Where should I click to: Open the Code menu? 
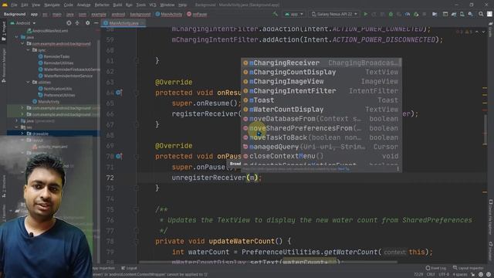point(68,5)
